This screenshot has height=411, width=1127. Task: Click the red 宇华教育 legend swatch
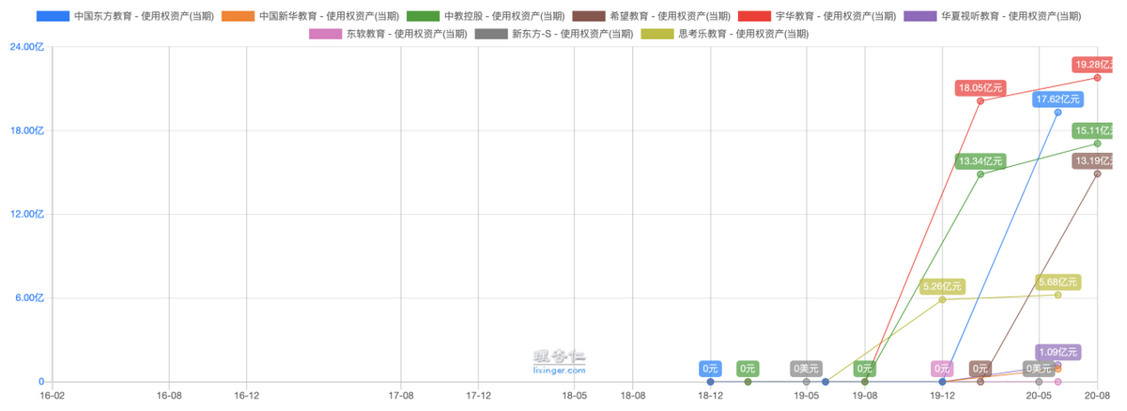pyautogui.click(x=756, y=17)
